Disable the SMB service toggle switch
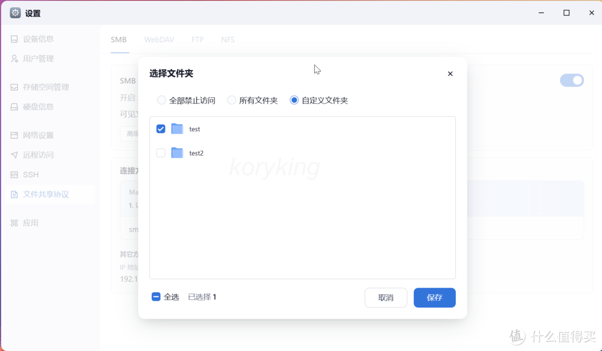The image size is (602, 351). pos(572,80)
